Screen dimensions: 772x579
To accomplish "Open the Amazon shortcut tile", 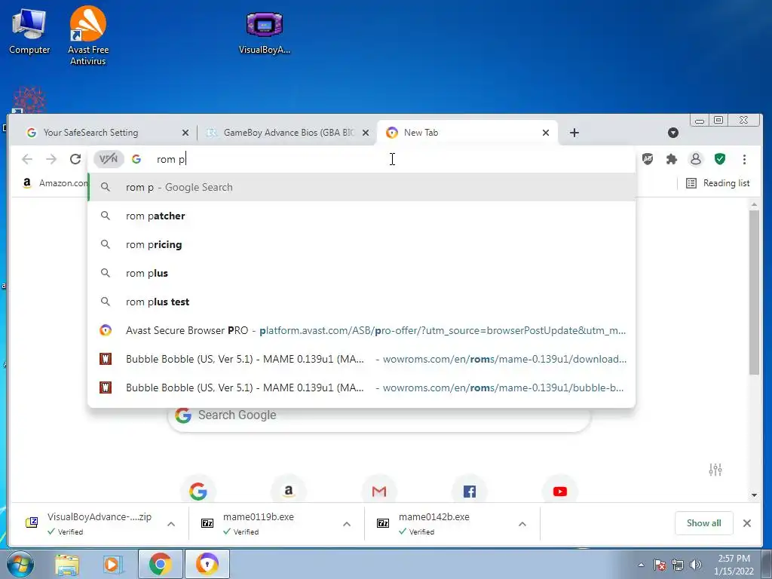I will [289, 491].
